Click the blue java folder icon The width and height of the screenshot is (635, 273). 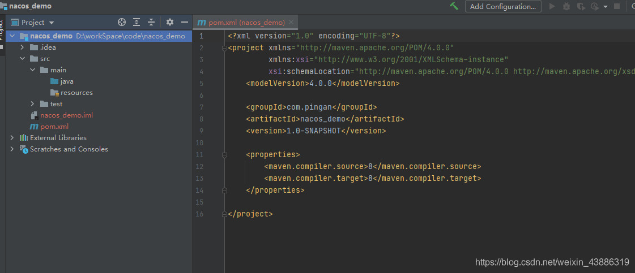54,81
